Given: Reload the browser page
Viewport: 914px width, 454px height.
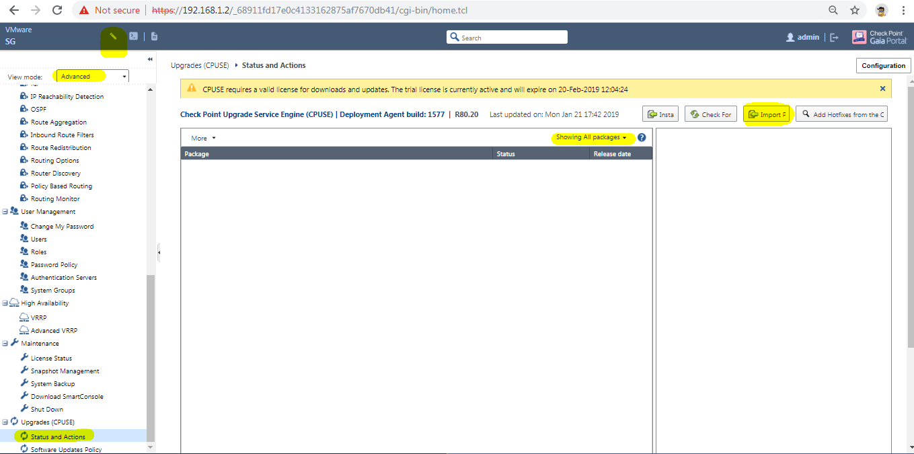Looking at the screenshot, I should tap(57, 10).
